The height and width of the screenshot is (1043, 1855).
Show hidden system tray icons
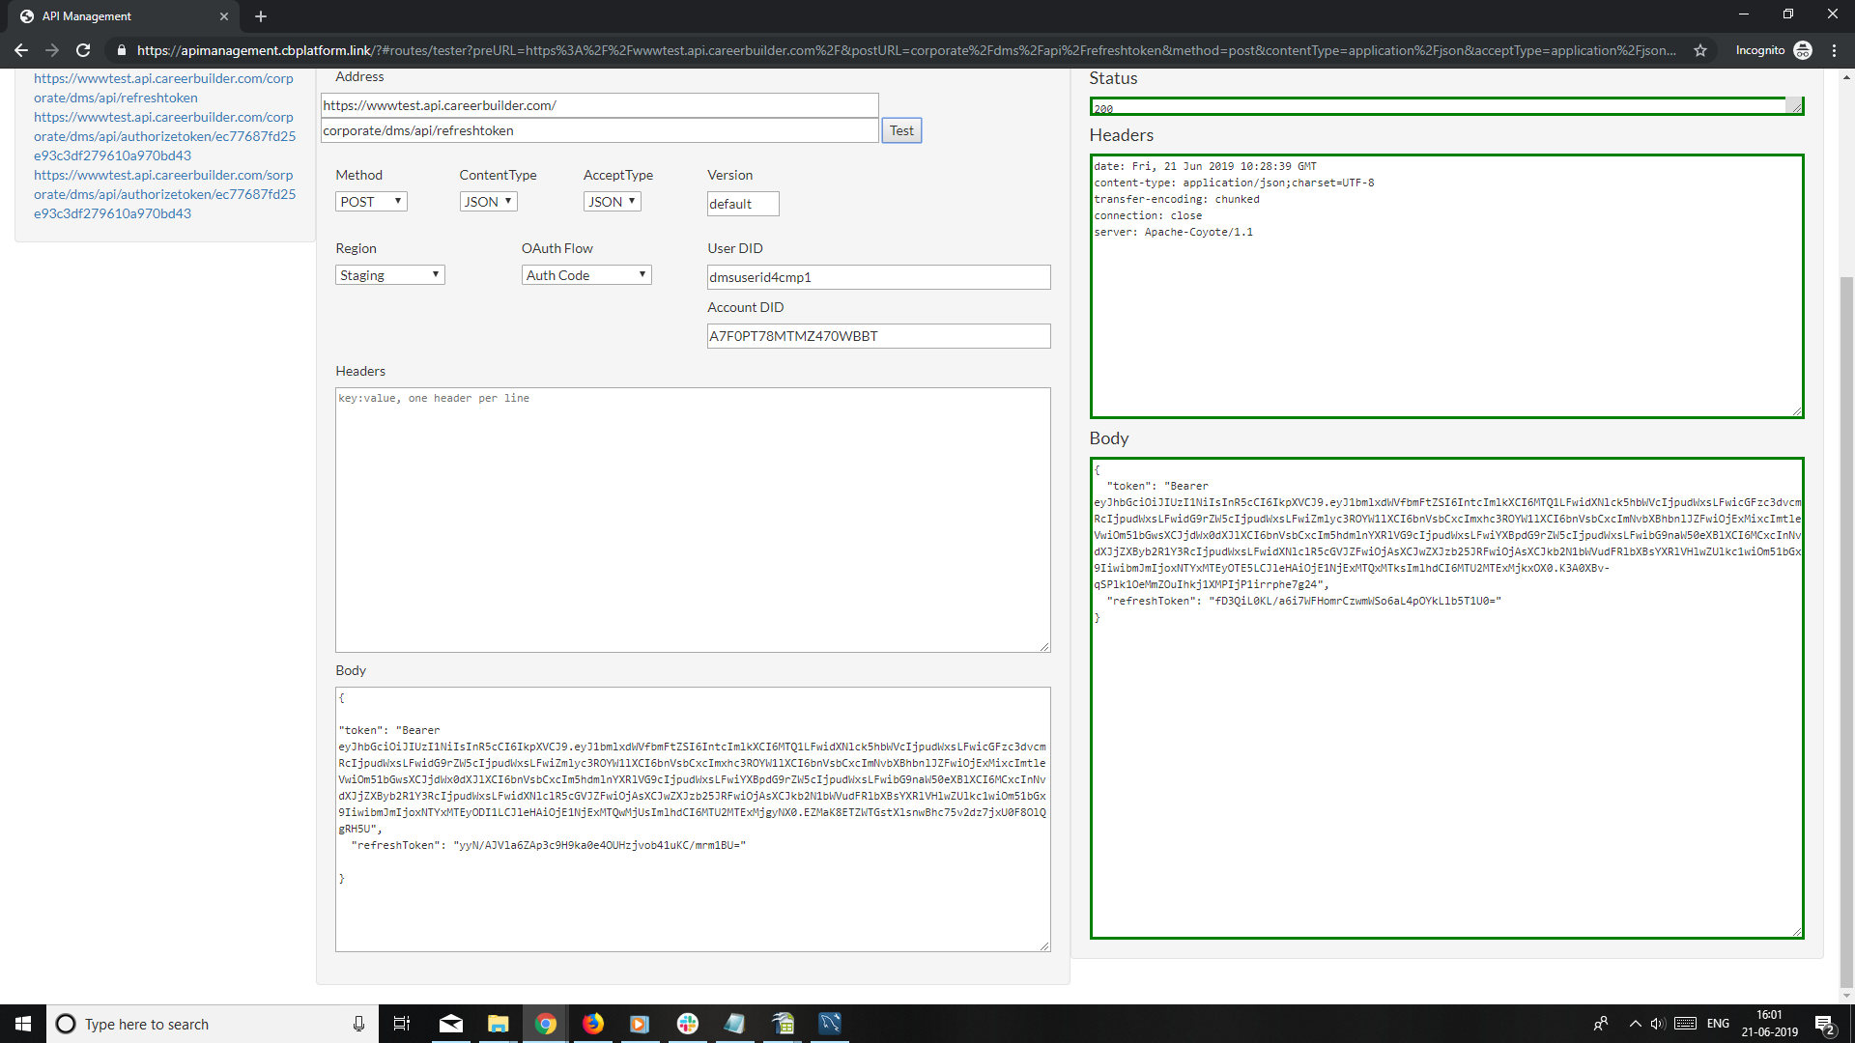click(1635, 1024)
